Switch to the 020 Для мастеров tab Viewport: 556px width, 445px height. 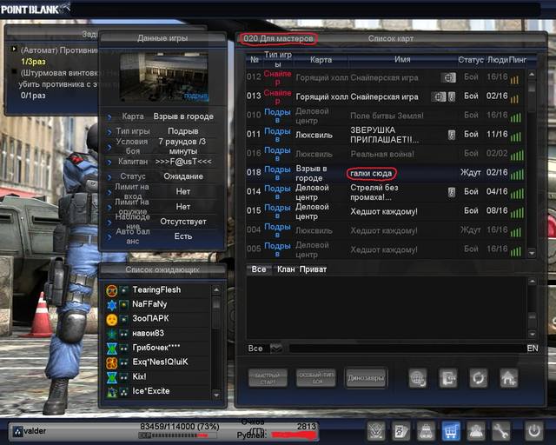[x=278, y=38]
